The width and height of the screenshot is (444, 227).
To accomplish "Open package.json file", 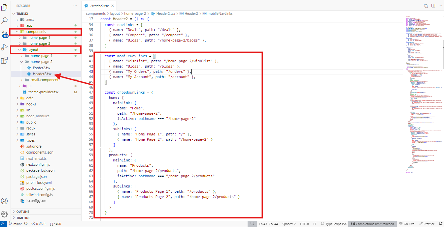I will click(46, 177).
